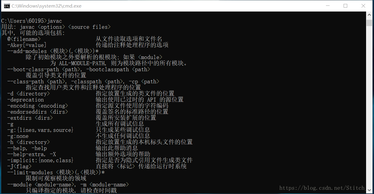Click the title bar text C:\Windows\system32\cmd.exe
Viewport: 374px width, 194px height.
tap(47, 6)
